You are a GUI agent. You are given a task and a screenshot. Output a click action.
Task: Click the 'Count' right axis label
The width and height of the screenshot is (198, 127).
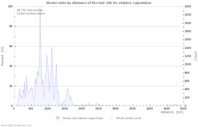coord(195,56)
